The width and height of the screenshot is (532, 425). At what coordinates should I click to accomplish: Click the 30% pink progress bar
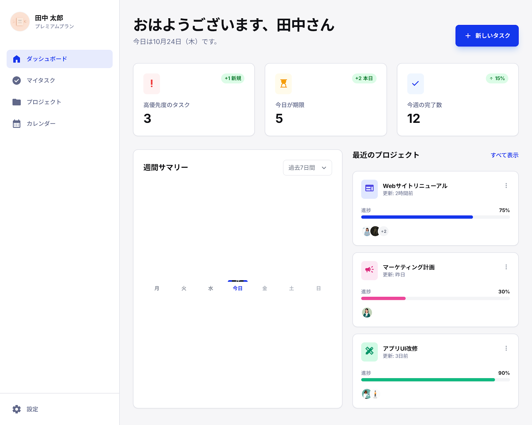435,298
